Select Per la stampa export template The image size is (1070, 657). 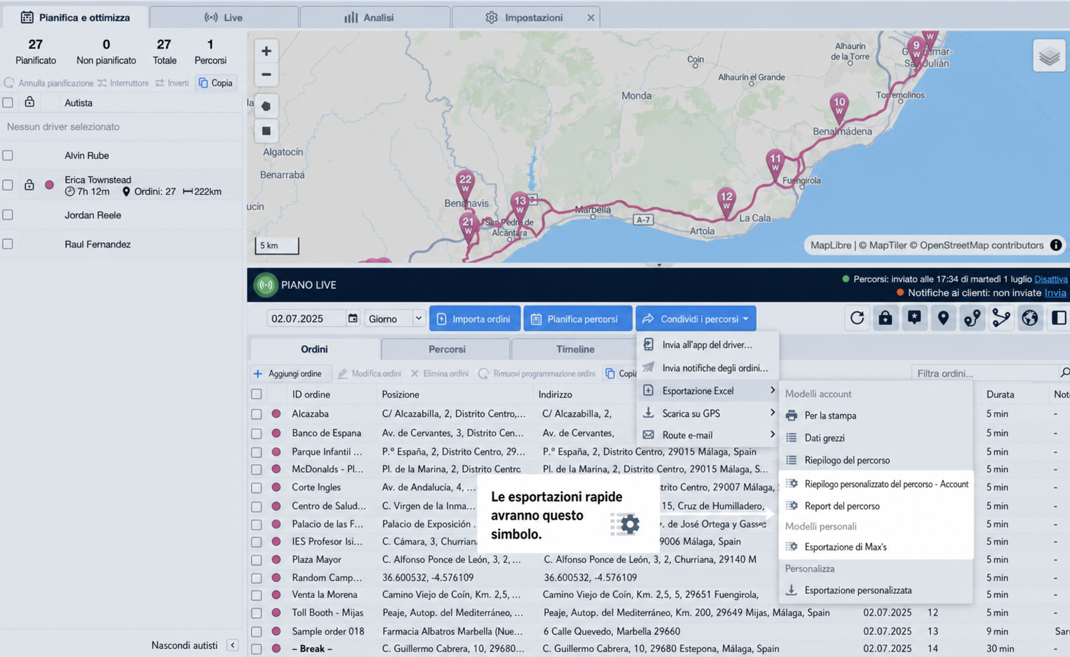875,416
